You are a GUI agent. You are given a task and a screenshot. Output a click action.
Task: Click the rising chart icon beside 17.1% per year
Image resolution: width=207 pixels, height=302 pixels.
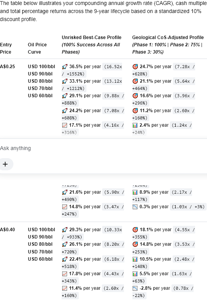(65, 125)
